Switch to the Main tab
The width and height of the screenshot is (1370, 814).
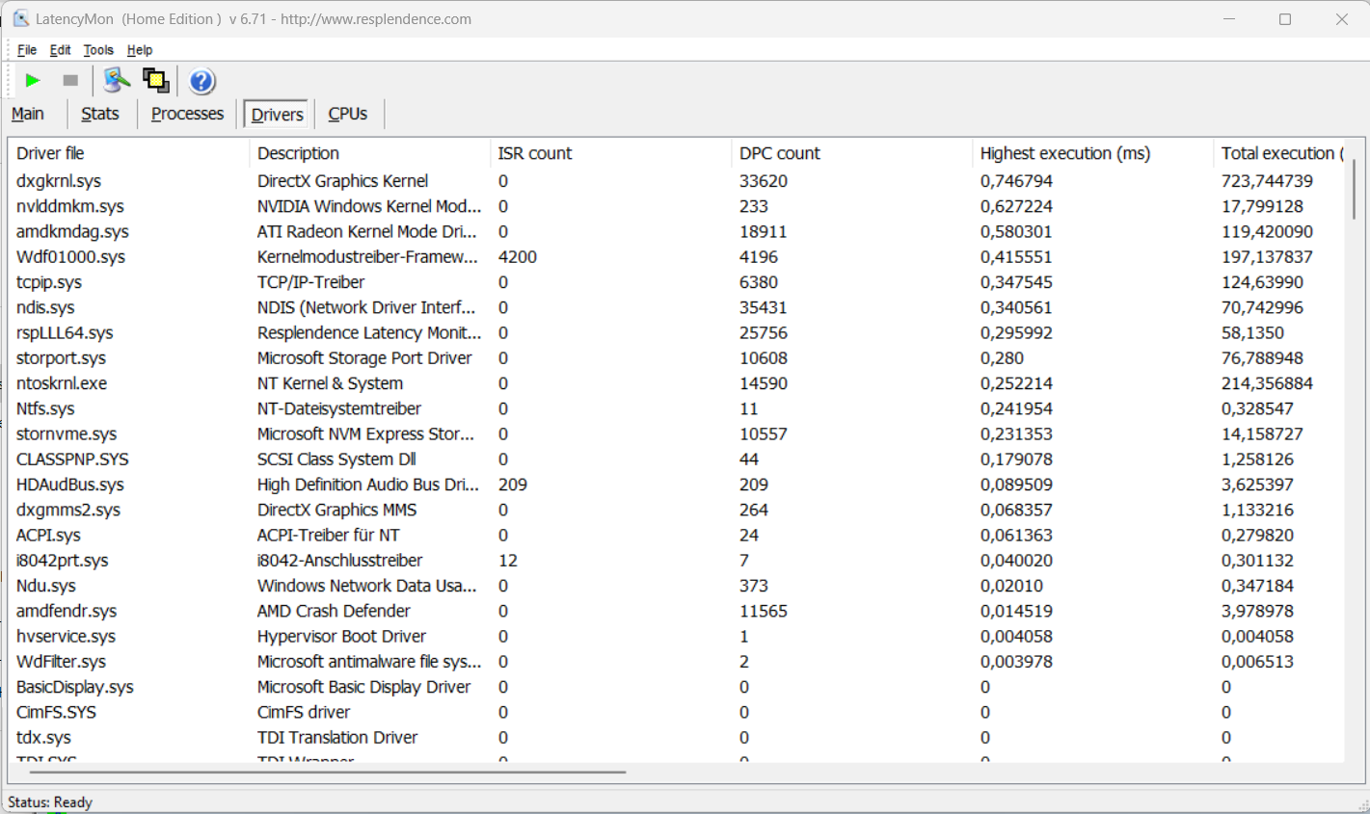coord(28,114)
